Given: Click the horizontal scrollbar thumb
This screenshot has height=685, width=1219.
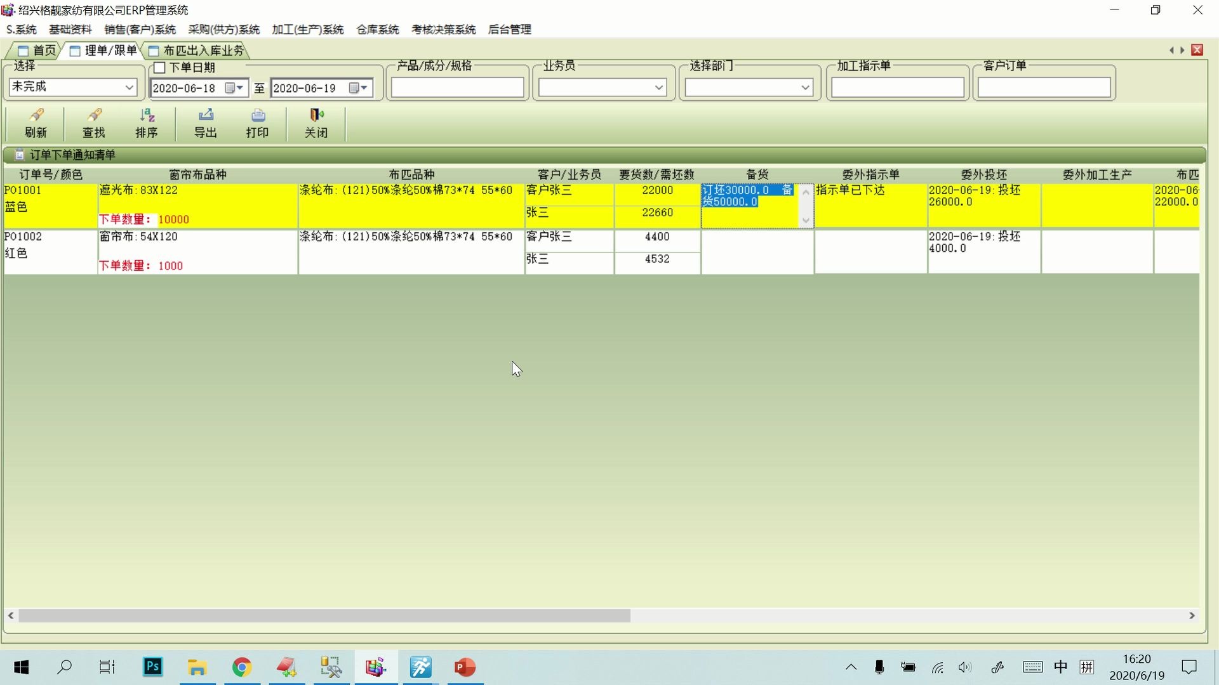Looking at the screenshot, I should coord(324,616).
